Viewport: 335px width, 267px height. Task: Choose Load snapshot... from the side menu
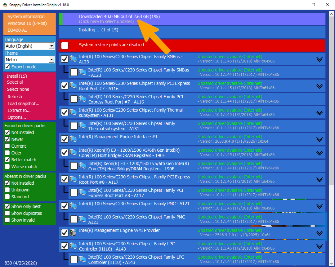pos(24,104)
